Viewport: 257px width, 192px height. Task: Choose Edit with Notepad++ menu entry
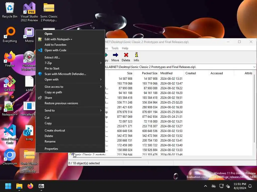[x=70, y=39]
